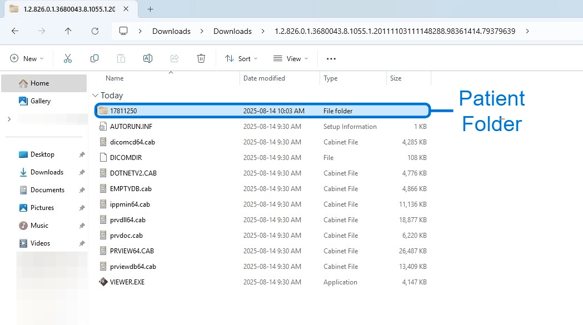583x325 pixels.
Task: Select the ippmin64.cab file
Action: (x=262, y=204)
